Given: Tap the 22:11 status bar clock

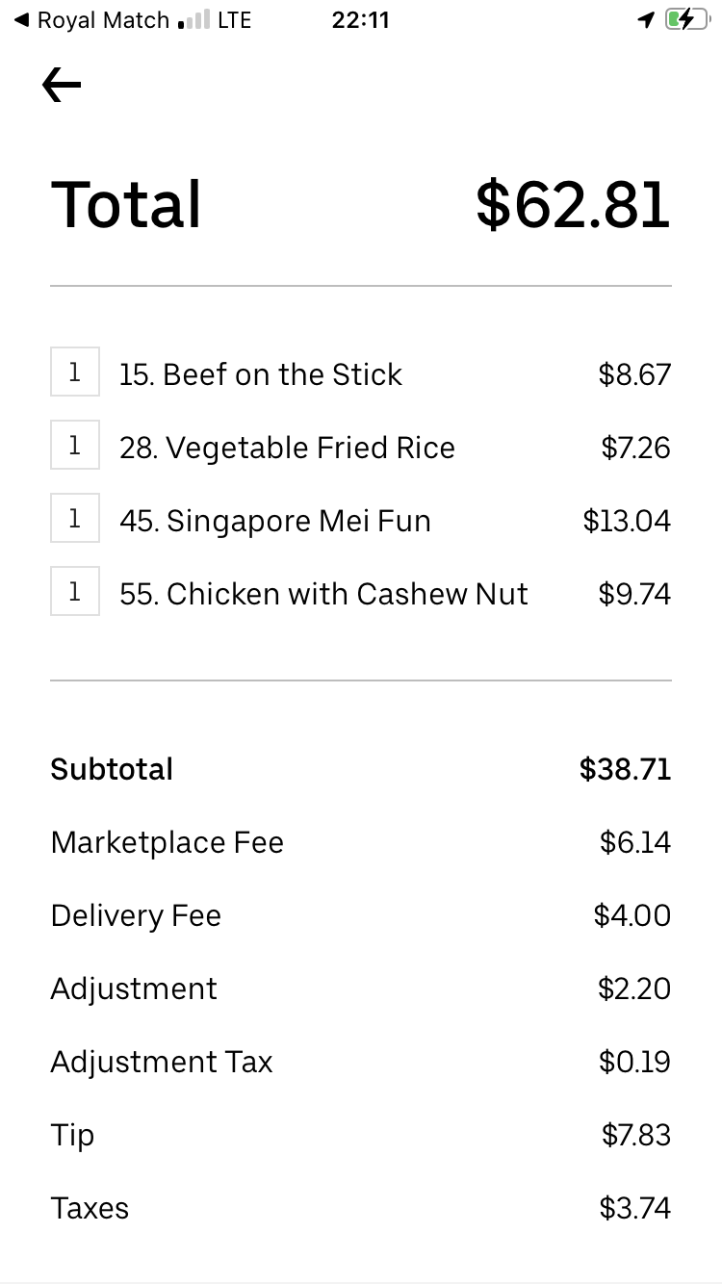Looking at the screenshot, I should click(x=360, y=20).
